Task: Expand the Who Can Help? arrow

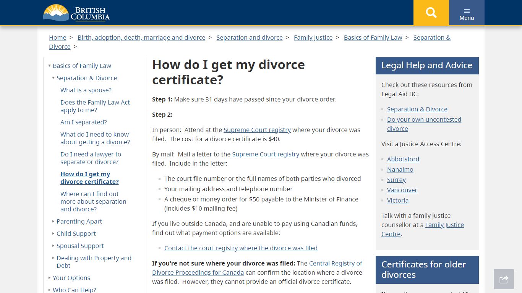Action: click(49, 290)
